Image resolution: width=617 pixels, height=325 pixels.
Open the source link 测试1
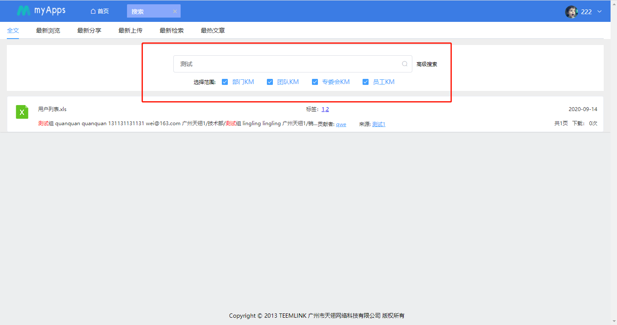click(378, 124)
